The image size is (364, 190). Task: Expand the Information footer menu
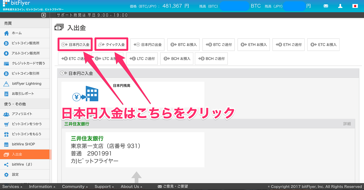click(x=42, y=187)
